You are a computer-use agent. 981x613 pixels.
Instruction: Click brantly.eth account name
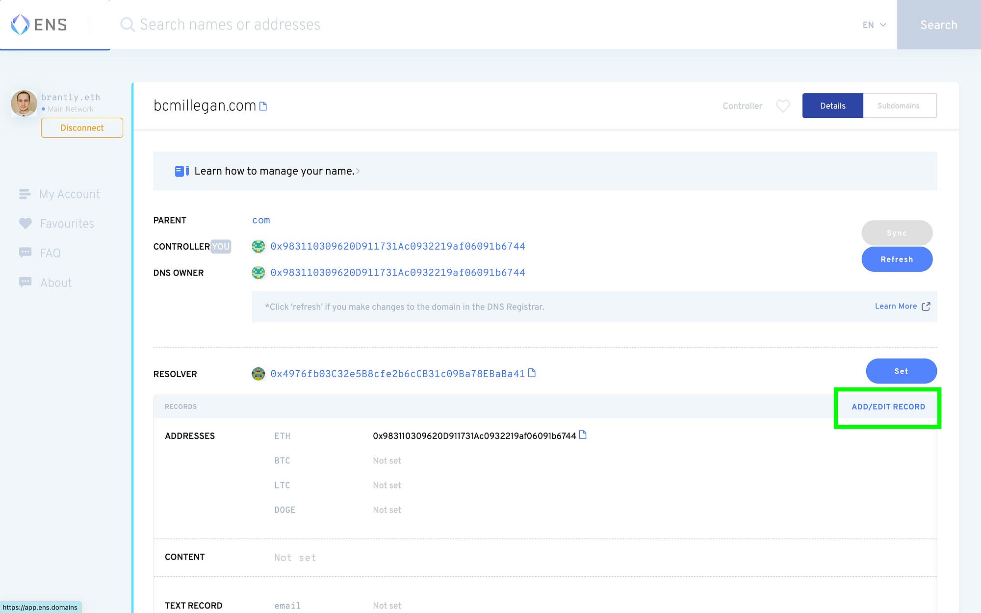pos(71,97)
